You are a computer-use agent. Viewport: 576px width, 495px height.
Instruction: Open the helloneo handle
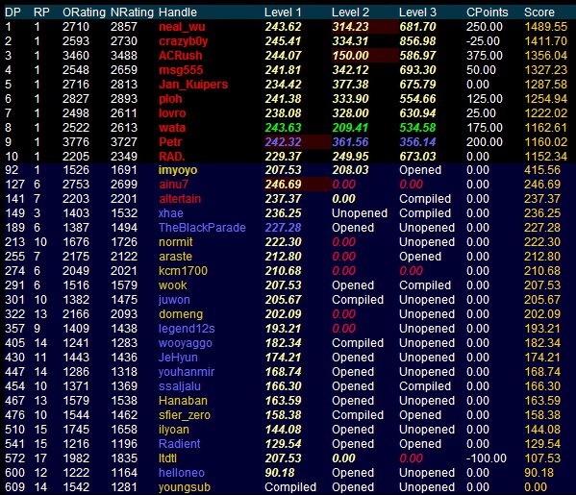click(182, 473)
